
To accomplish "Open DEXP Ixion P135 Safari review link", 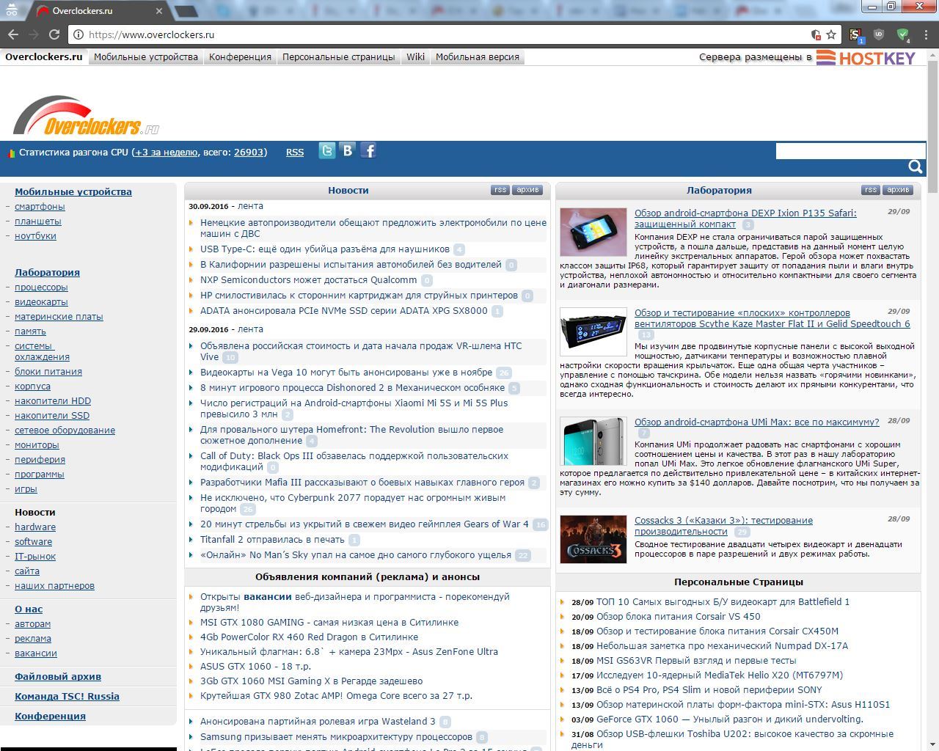I will point(745,219).
